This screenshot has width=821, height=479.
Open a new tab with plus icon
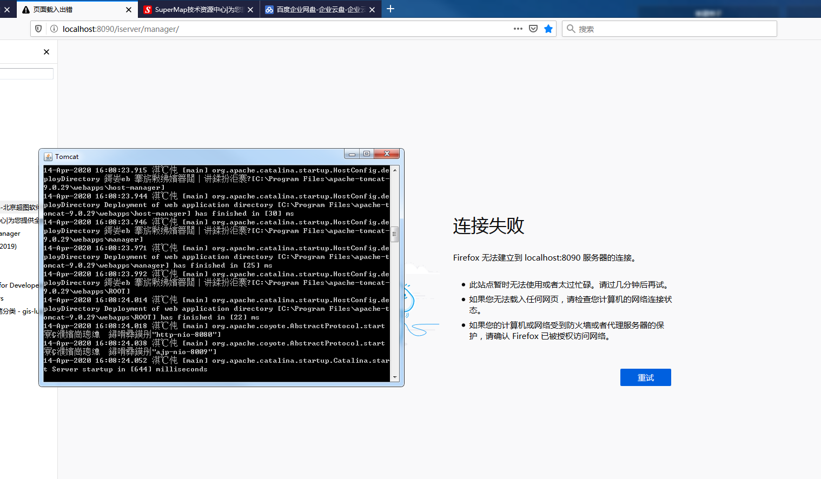point(390,9)
